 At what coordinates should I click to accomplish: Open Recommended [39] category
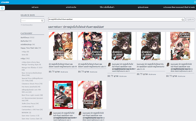point(32,99)
